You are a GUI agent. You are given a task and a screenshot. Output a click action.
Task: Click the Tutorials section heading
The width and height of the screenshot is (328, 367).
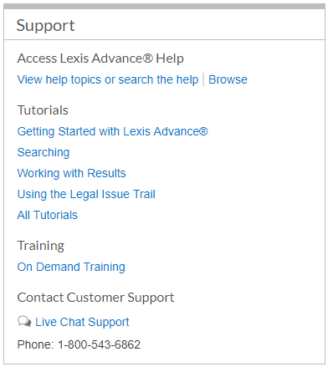[x=43, y=110]
